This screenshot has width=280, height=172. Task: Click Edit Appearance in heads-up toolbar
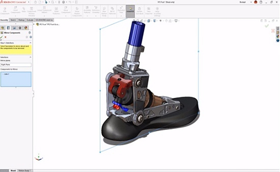pyautogui.click(x=167, y=21)
